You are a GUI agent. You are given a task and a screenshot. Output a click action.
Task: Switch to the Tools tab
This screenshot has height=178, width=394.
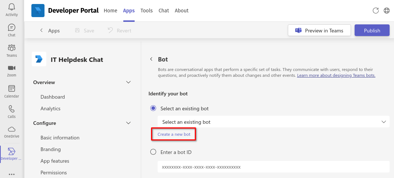[147, 11]
